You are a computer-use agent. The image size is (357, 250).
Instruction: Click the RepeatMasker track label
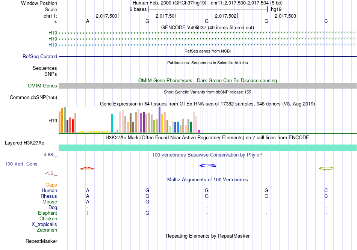coord(41,241)
